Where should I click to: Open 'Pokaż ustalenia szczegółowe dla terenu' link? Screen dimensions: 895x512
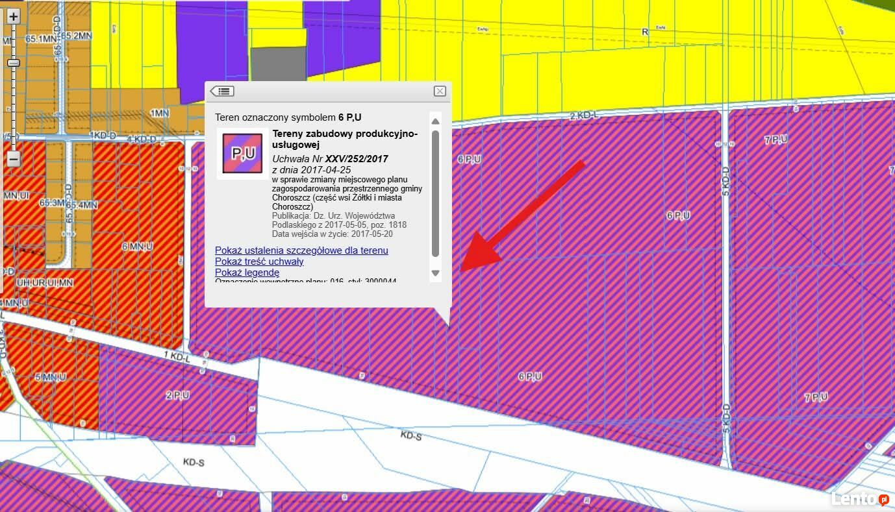coord(301,250)
